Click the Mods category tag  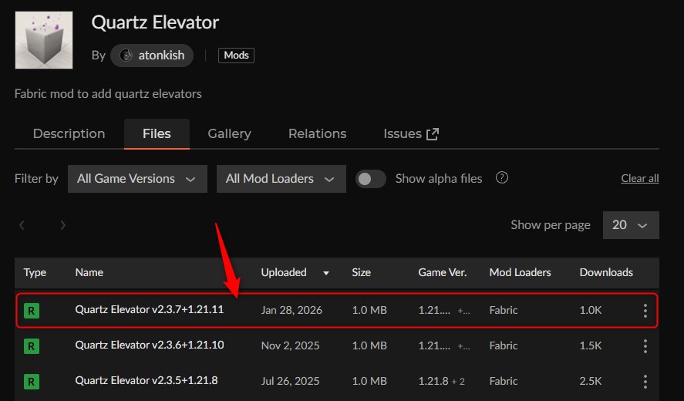pyautogui.click(x=236, y=56)
